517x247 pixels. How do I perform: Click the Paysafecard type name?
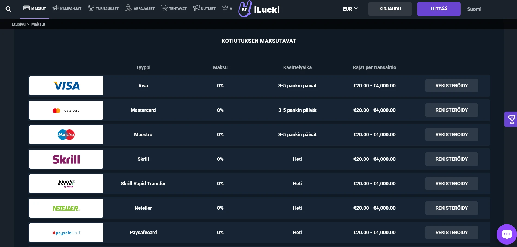click(143, 233)
